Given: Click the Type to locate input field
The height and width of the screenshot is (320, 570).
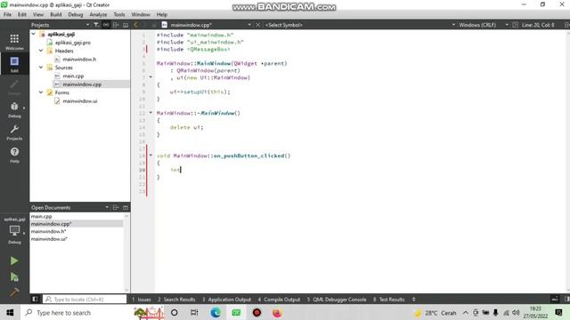Looking at the screenshot, I should click(85, 300).
